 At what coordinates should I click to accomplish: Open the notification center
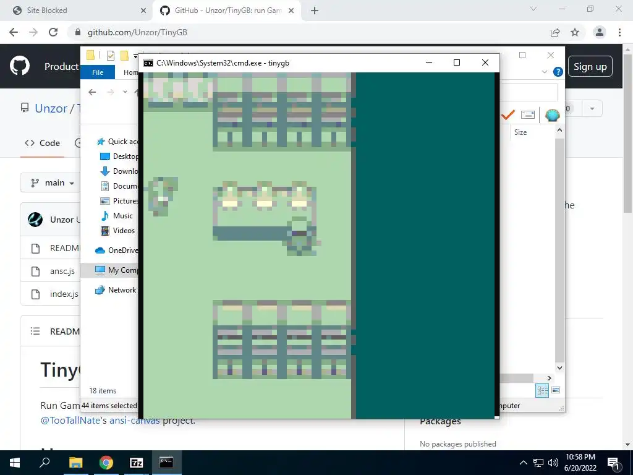(613, 463)
